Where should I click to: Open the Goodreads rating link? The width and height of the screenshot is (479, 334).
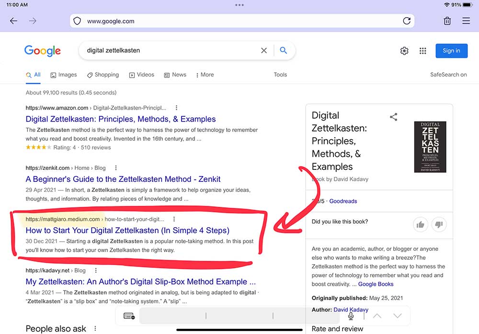tap(343, 201)
